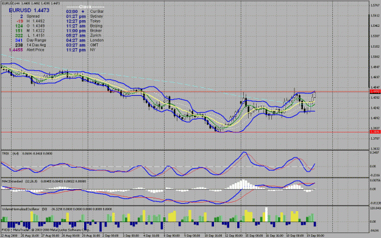Viewport: 381px width, 238px height.
Task: Click the Tokyo clock label
Action: (x=95, y=21)
